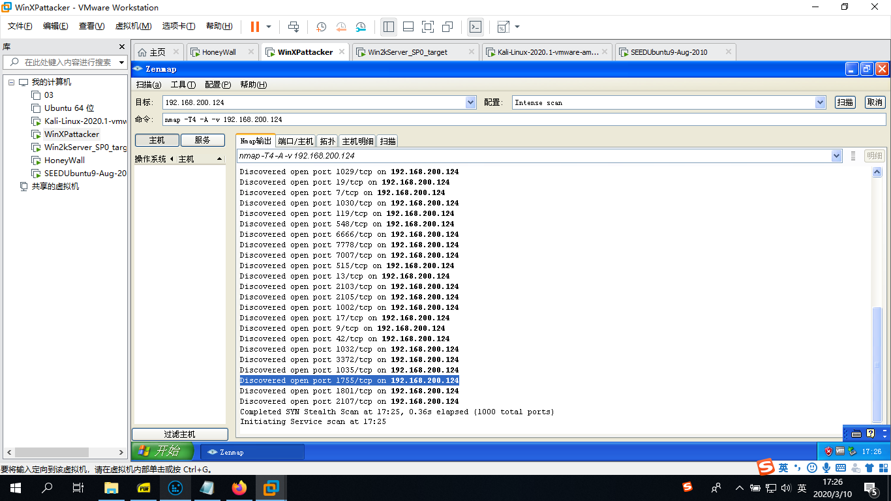Close the Kali-Linux-2020.1 tab
The height and width of the screenshot is (501, 891).
[x=606, y=52]
